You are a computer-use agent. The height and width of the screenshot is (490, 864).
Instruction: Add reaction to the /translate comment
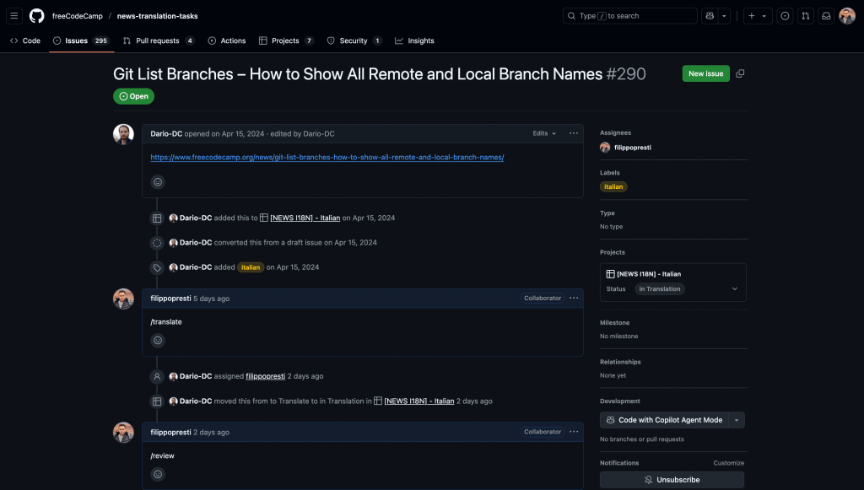pyautogui.click(x=158, y=340)
